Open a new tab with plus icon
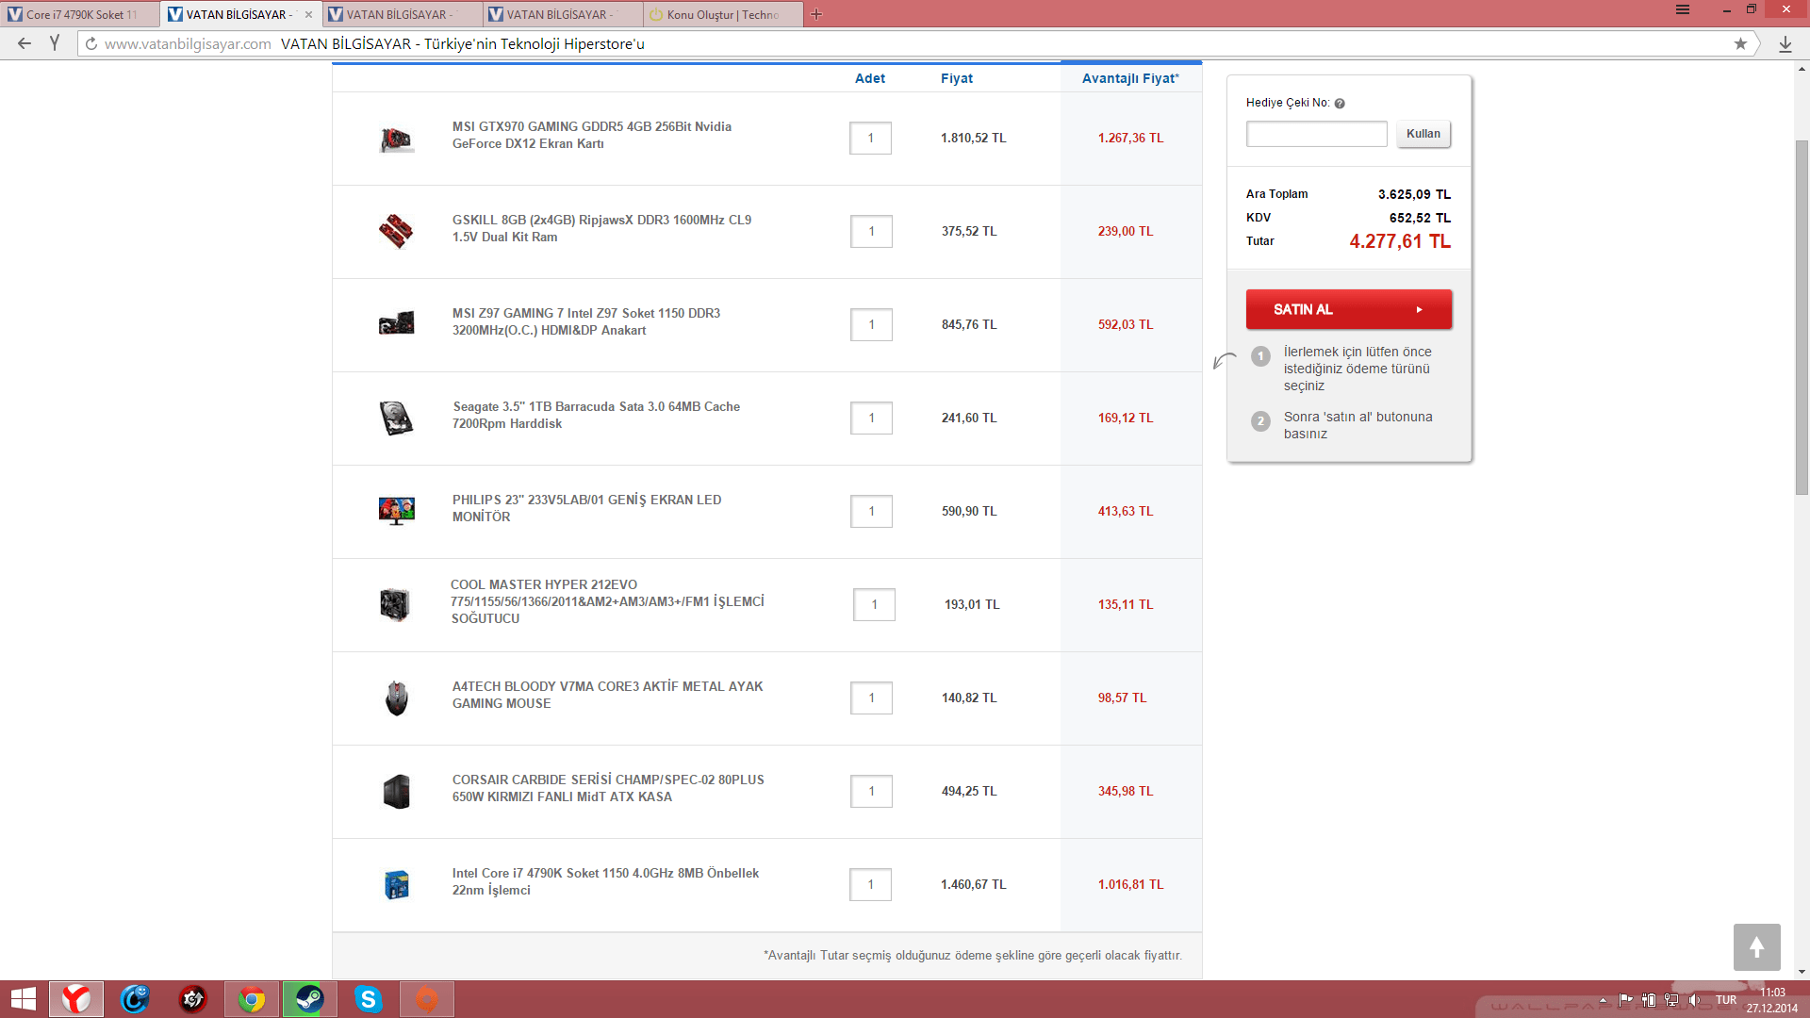 coord(816,14)
